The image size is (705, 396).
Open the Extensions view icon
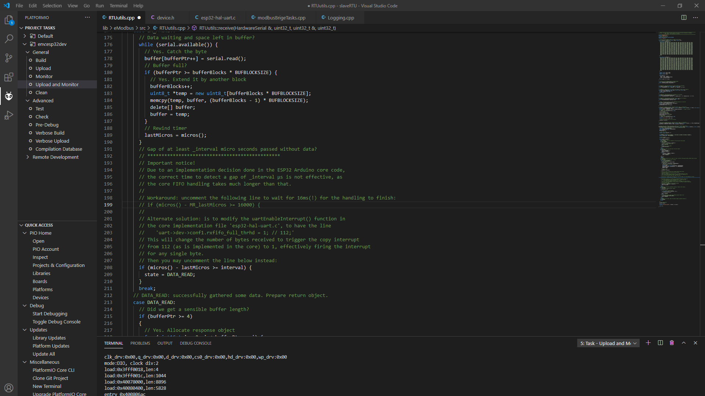(9, 77)
